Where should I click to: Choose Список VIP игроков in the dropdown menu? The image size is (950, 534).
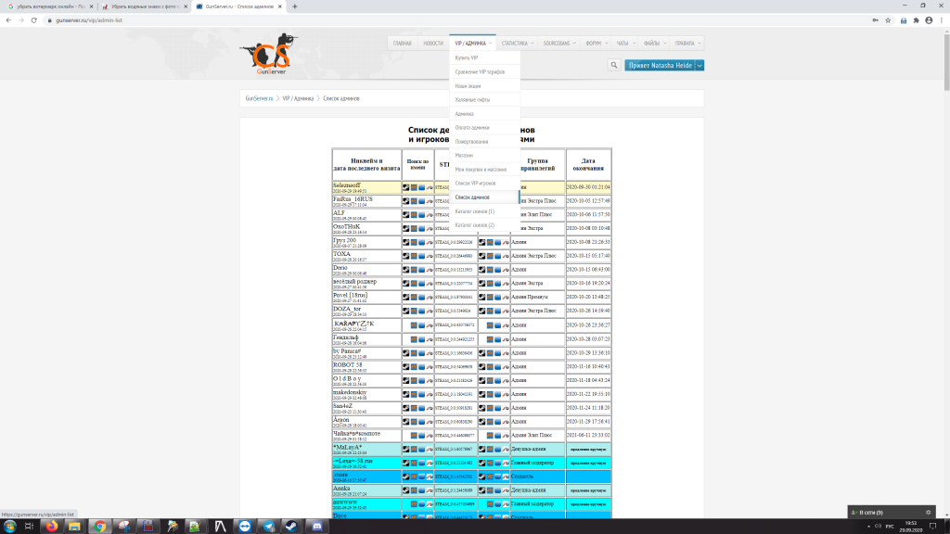475,183
